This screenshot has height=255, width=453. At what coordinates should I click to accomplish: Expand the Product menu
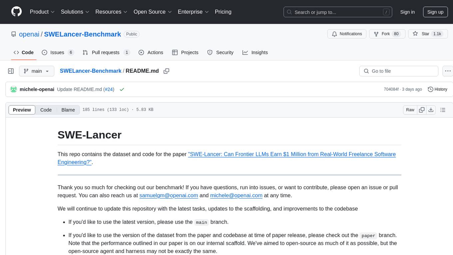click(42, 12)
